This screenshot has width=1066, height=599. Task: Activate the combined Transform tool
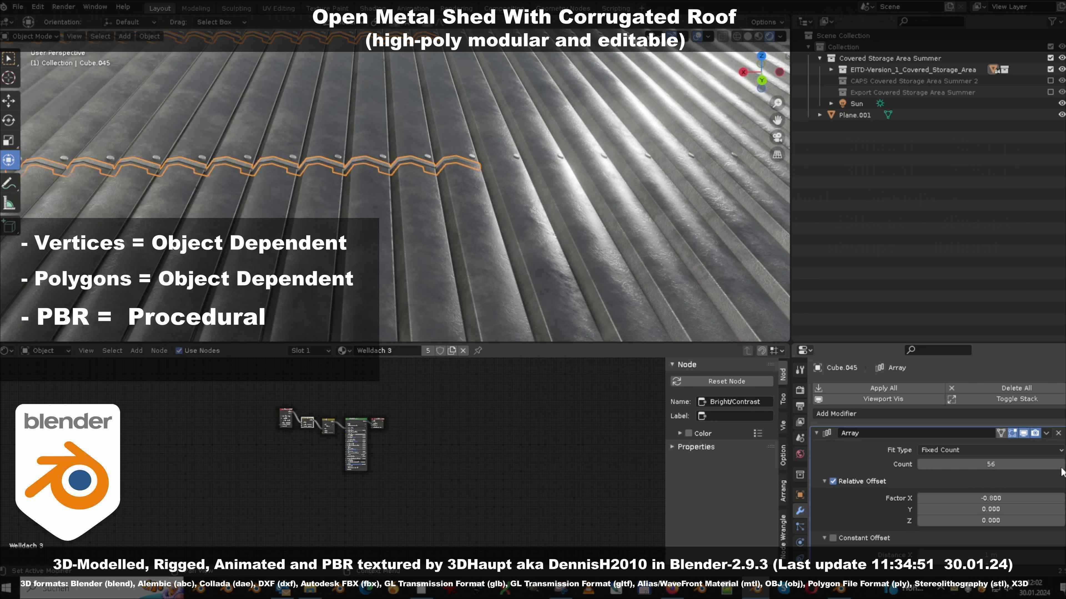coord(9,159)
